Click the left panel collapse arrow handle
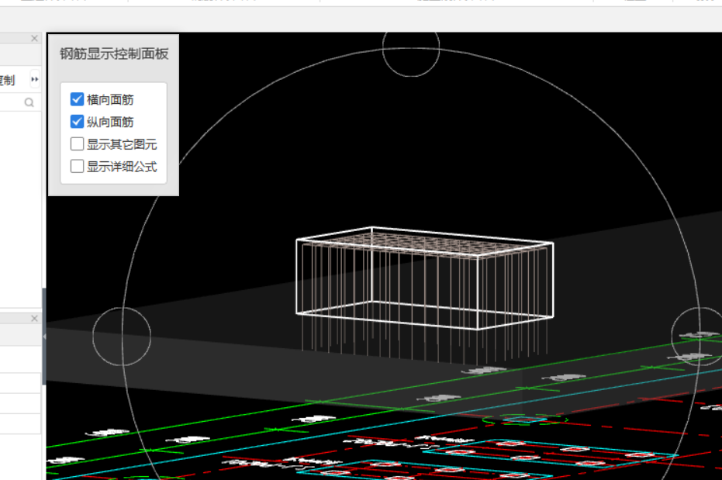The image size is (722, 480). (44, 337)
